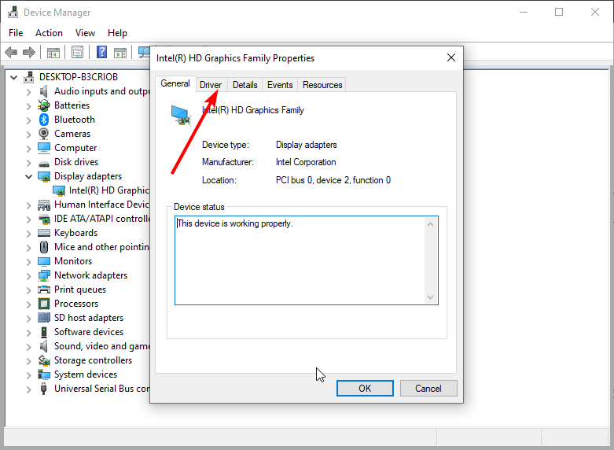The height and width of the screenshot is (450, 614).
Task: Expand the Network adapters node
Action: (28, 275)
